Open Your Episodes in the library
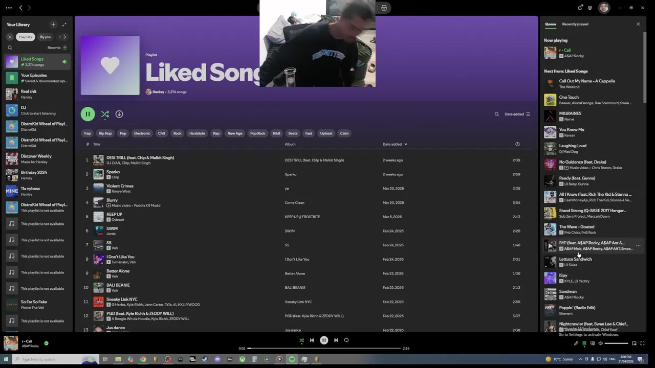 coord(38,78)
